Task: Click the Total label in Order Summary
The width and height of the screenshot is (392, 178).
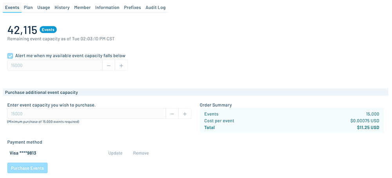Action: click(x=209, y=127)
